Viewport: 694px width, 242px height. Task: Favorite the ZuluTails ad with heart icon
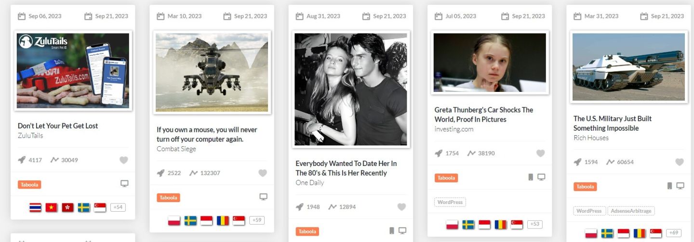coord(124,160)
